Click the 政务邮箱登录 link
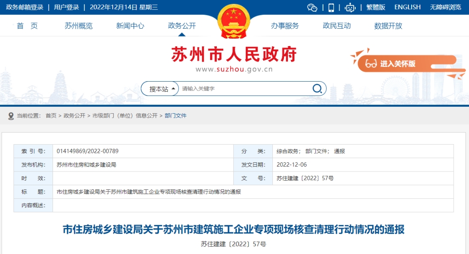The image size is (469, 254). (x=26, y=7)
